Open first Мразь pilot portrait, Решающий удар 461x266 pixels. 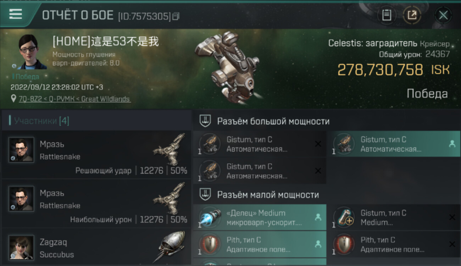[21, 150]
